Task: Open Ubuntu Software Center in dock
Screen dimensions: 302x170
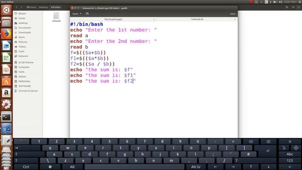Action: [6, 81]
